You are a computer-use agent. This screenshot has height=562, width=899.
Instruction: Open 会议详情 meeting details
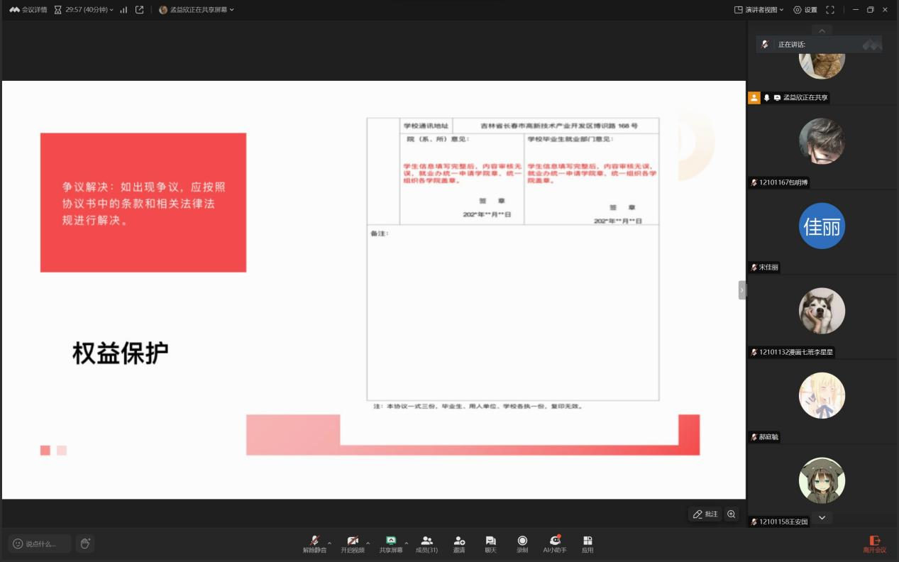pos(28,10)
